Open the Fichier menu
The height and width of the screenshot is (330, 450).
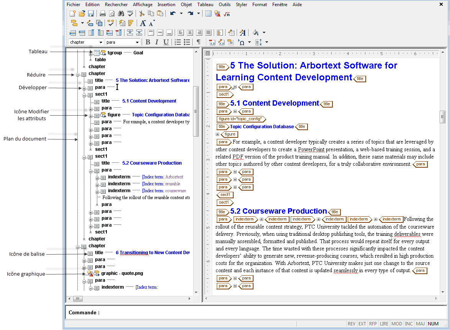(73, 5)
